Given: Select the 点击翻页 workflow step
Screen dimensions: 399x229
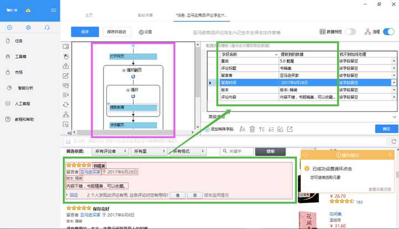Looking at the screenshot, I should [x=133, y=125].
